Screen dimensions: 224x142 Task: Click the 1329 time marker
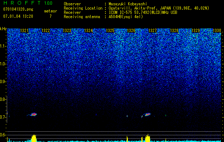tap(196, 31)
